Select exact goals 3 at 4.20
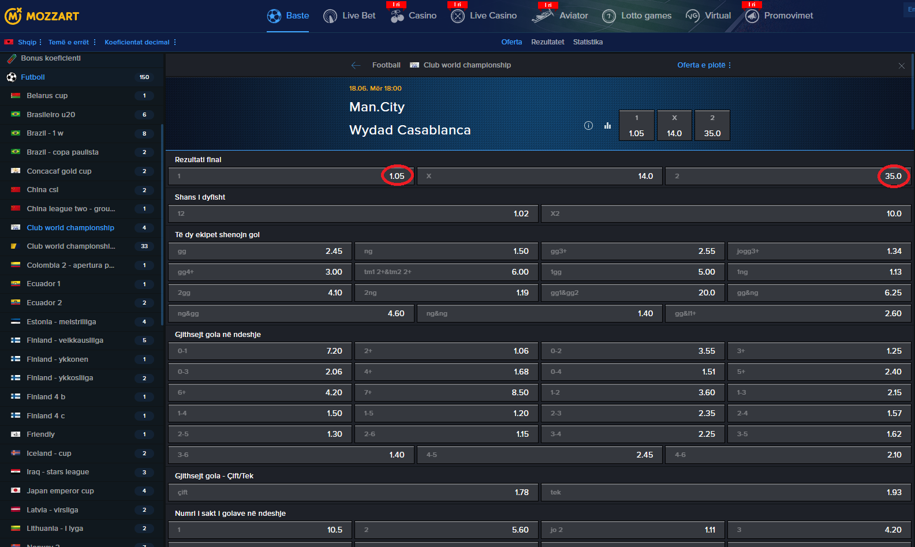Image resolution: width=915 pixels, height=547 pixels. click(819, 530)
